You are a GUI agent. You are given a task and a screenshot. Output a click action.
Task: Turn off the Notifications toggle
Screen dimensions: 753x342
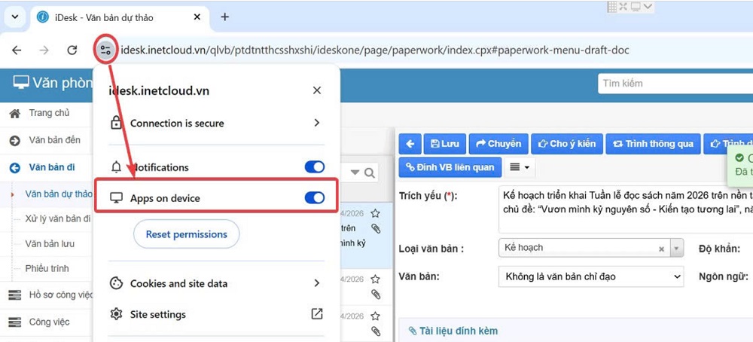(315, 167)
